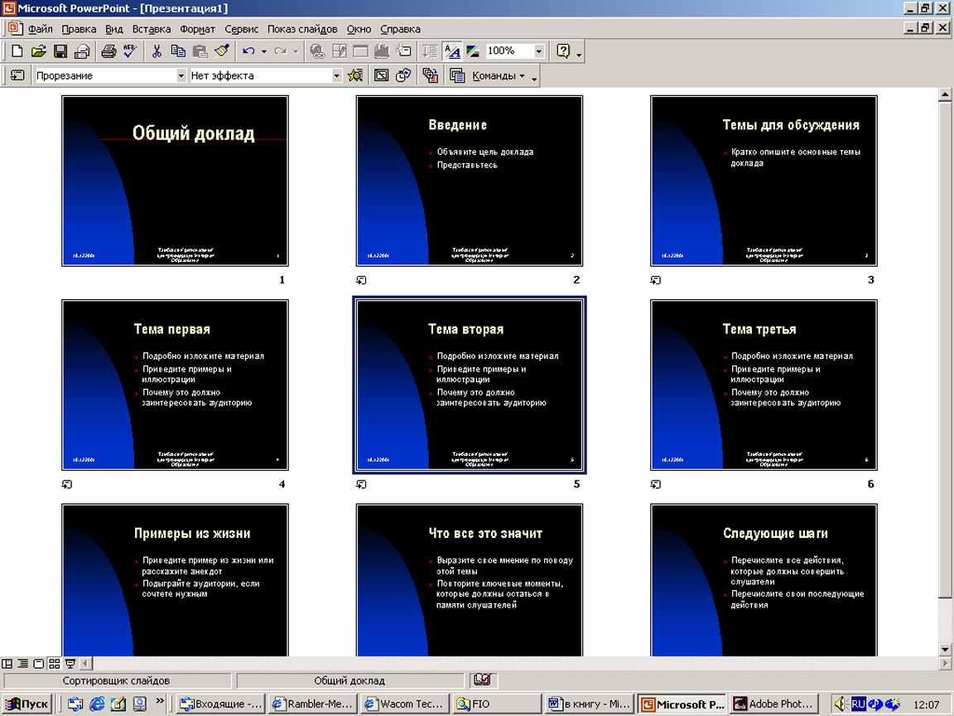Viewport: 954px width, 716px height.
Task: Switch to Normal view button
Action: tap(7, 663)
